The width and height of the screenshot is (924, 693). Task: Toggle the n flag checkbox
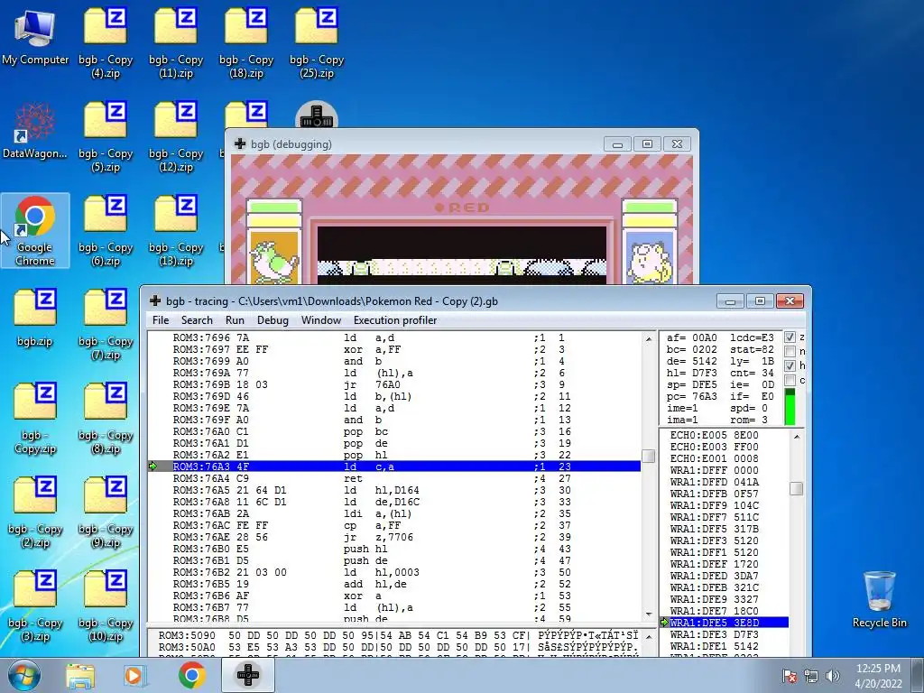click(x=790, y=352)
